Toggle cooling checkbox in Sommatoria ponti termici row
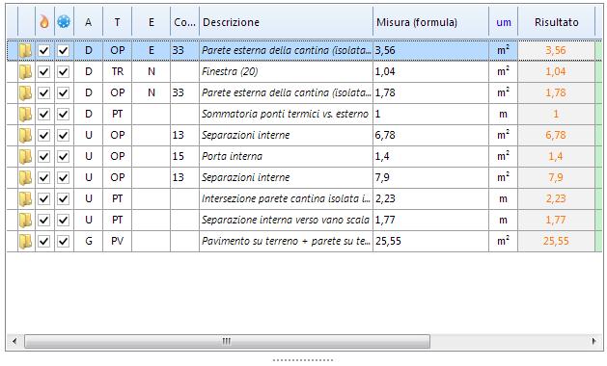Screen dimensions: 607x366 tap(64, 114)
